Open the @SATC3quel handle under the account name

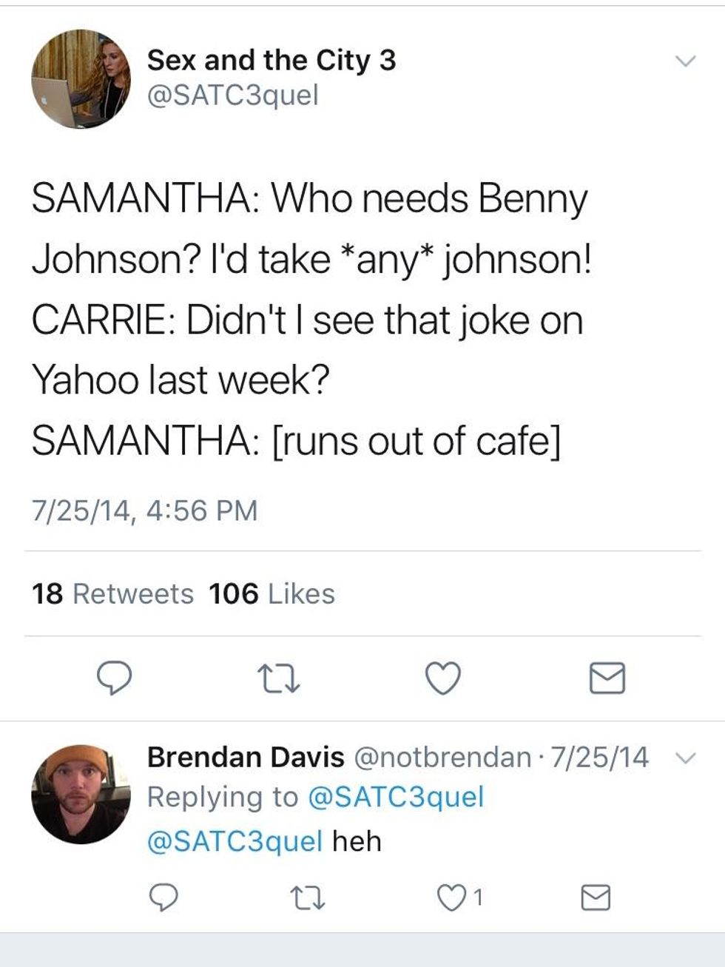pyautogui.click(x=232, y=95)
